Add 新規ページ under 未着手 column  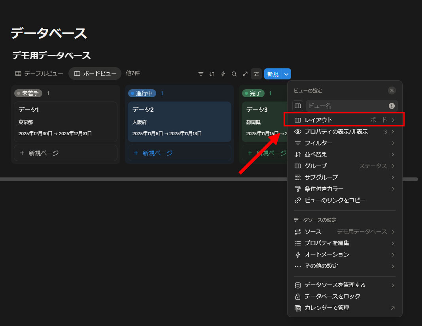[x=66, y=153]
